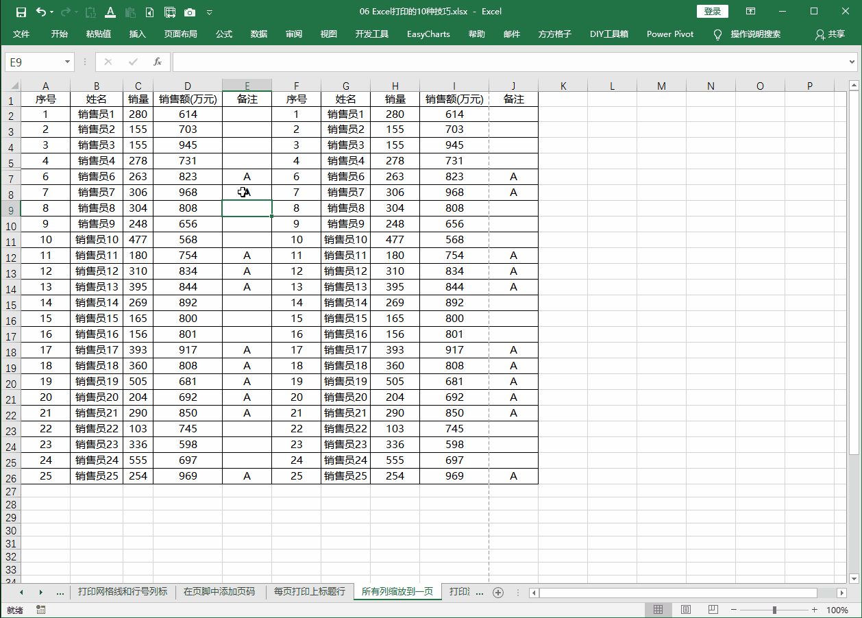Open the 开发工具 ribbon tab

click(372, 34)
